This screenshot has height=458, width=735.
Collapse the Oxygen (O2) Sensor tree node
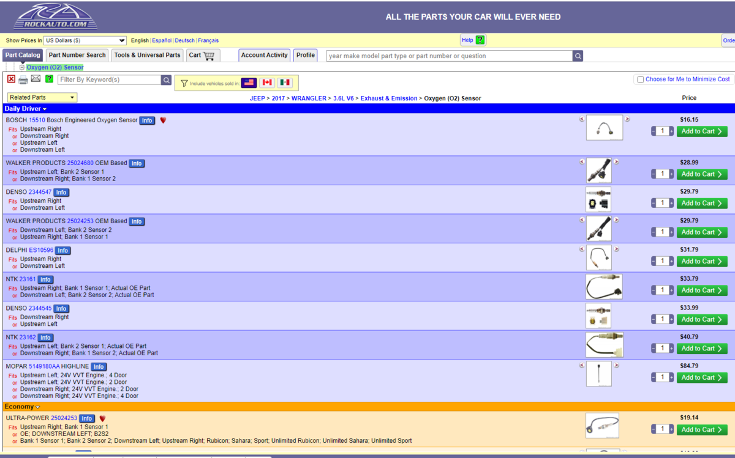pyautogui.click(x=22, y=67)
